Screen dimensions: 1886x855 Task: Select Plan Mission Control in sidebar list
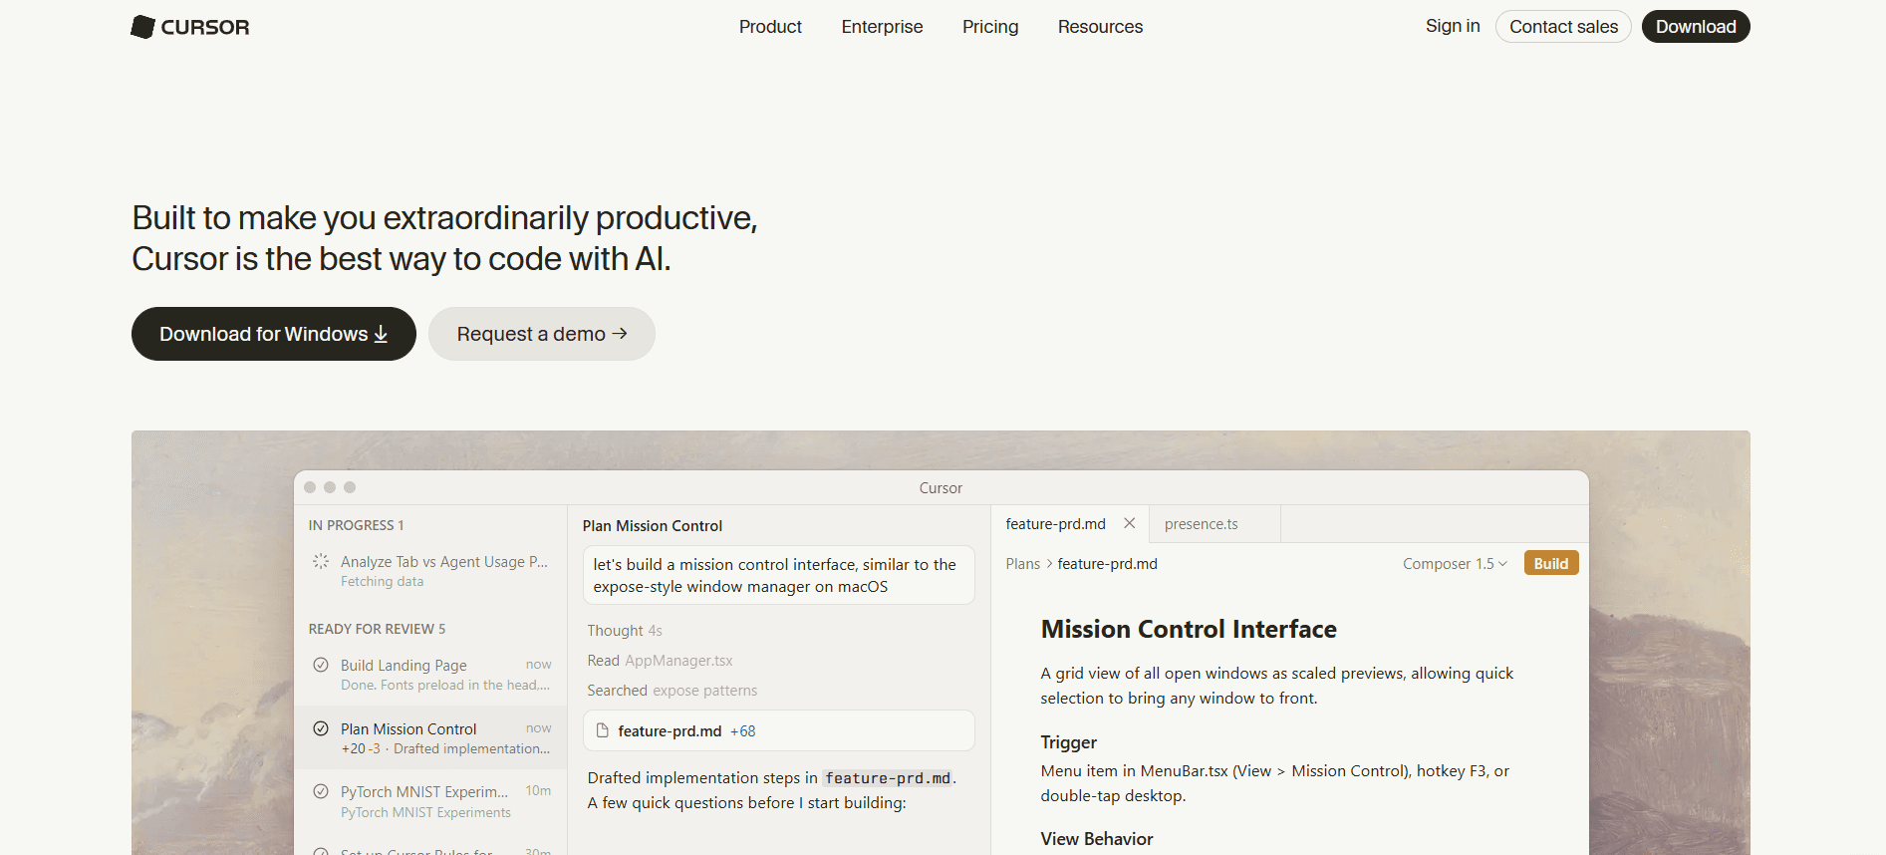[430, 737]
